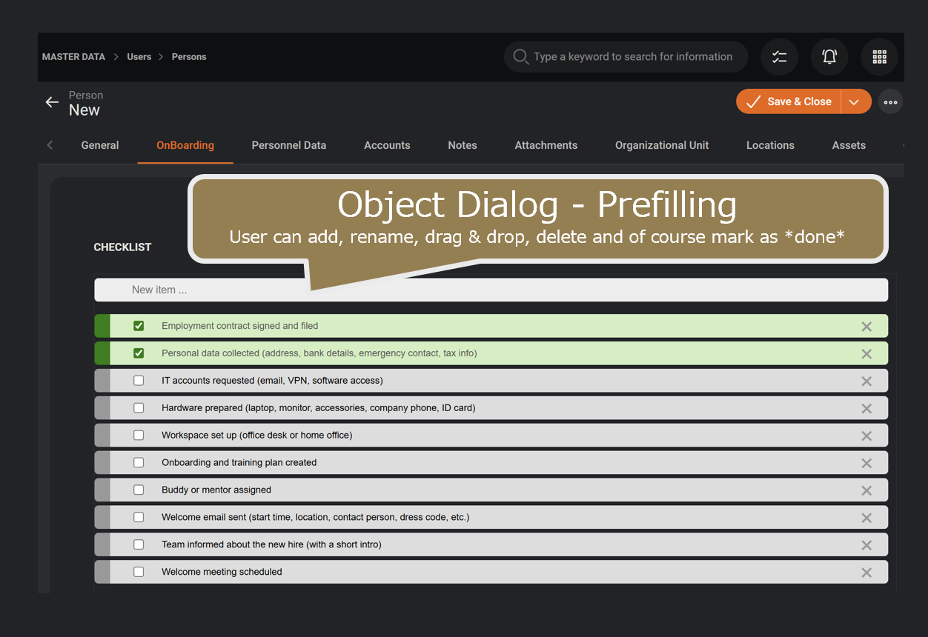Delete 'Welcome email sent' checklist item
This screenshot has height=637, width=928.
[x=866, y=518]
